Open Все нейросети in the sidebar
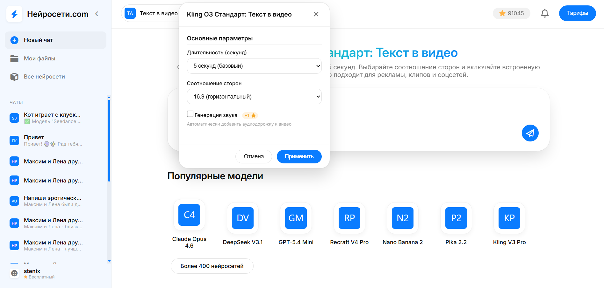The image size is (604, 288). point(56,77)
